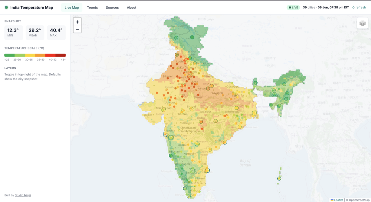The height and width of the screenshot is (202, 371).
Task: Open the Trends tab
Action: tap(92, 8)
